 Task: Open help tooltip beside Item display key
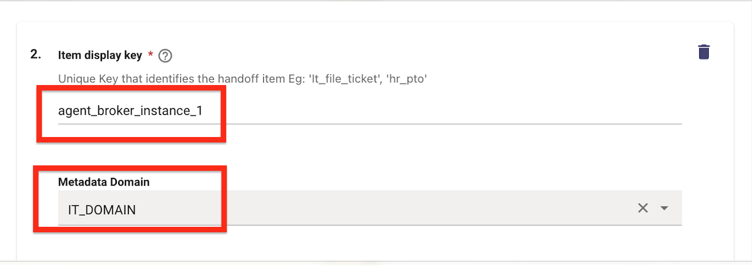[x=165, y=56]
